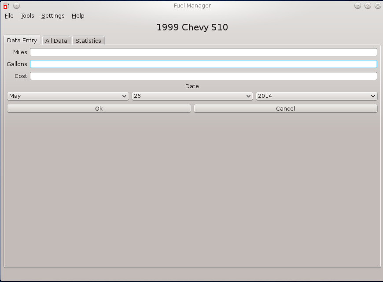
Task: Click the Cost label
Action: (x=21, y=76)
